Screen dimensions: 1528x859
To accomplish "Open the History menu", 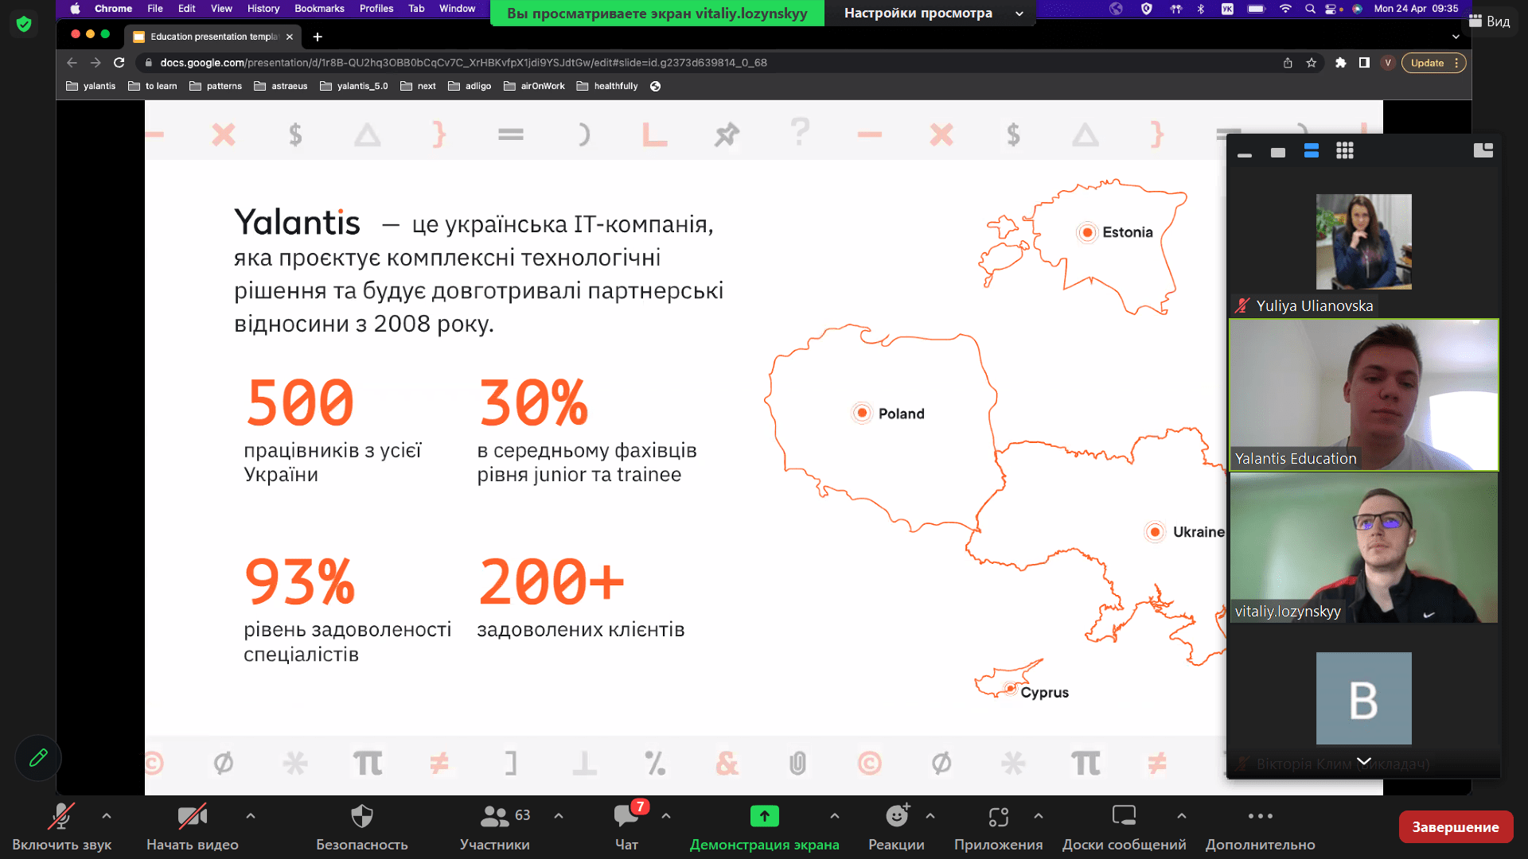I will [x=263, y=9].
